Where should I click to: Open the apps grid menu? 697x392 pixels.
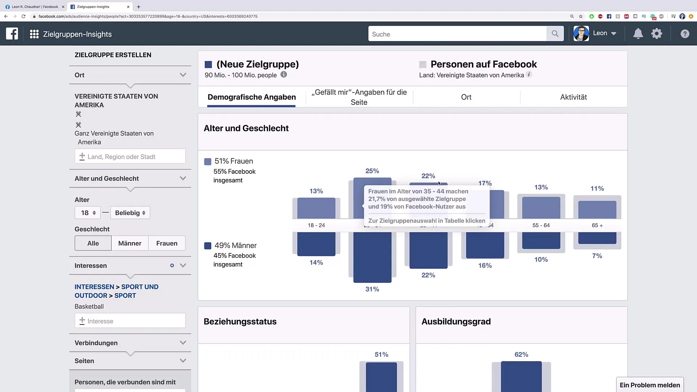[x=34, y=34]
